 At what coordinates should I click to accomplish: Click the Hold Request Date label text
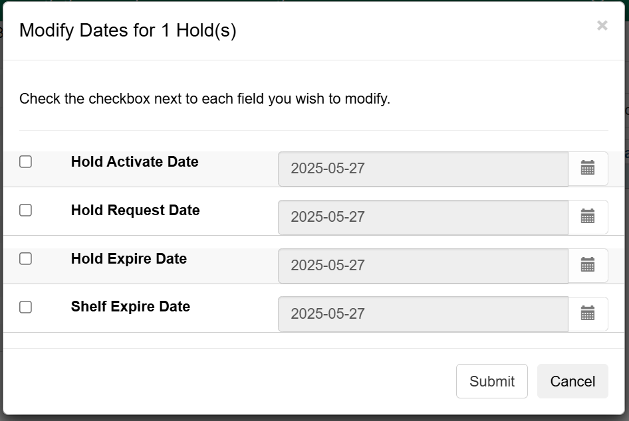point(135,210)
